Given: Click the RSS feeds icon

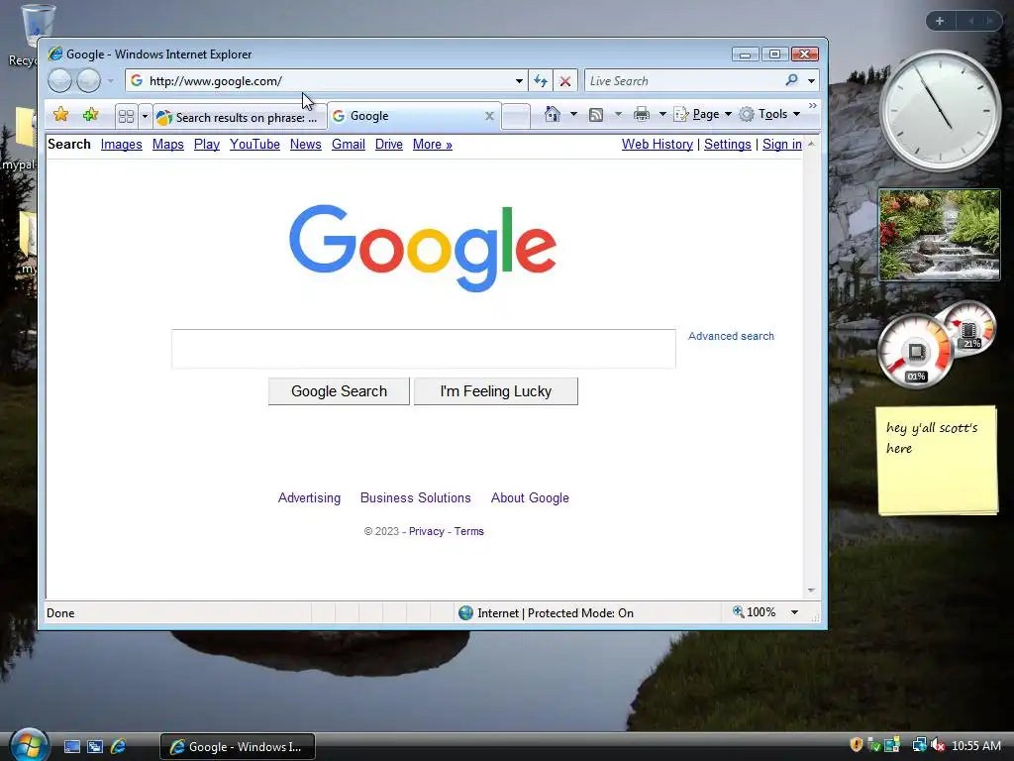Looking at the screenshot, I should [x=595, y=115].
